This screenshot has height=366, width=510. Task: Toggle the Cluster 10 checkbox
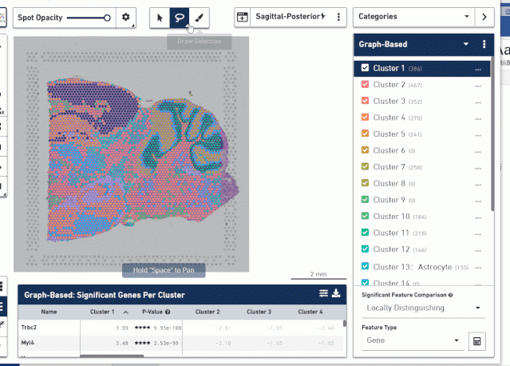[x=365, y=217]
